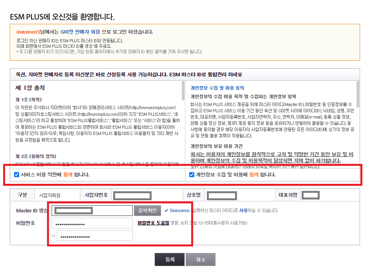Viewport: 371px width, 273px height.
Task: Click the inmyeon5 username text
Action: coord(28,32)
